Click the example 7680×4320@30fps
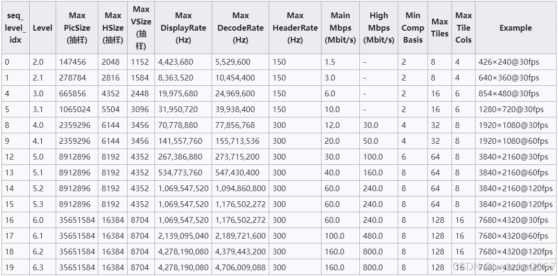 pos(513,220)
